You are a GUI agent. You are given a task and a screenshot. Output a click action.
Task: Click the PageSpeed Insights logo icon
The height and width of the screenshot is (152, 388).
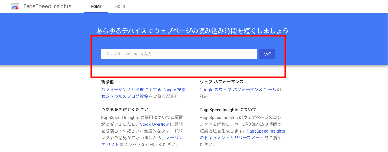tap(15, 6)
